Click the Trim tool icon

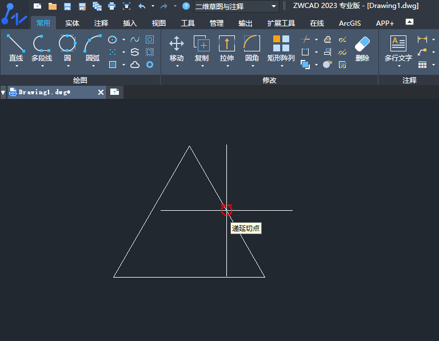[x=305, y=39]
